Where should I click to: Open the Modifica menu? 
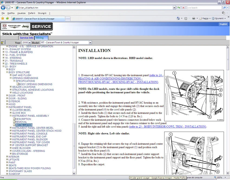pyautogui.click(x=11, y=13)
